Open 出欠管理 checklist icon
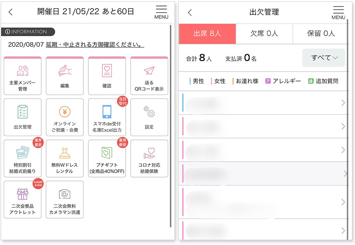Viewport: 355px width, 245px height. pyautogui.click(x=22, y=112)
